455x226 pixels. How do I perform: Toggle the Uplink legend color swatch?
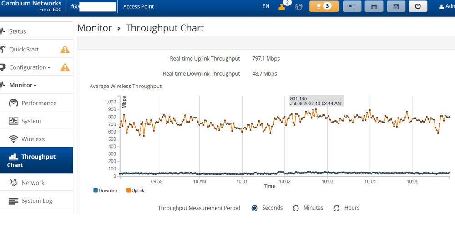tap(129, 190)
